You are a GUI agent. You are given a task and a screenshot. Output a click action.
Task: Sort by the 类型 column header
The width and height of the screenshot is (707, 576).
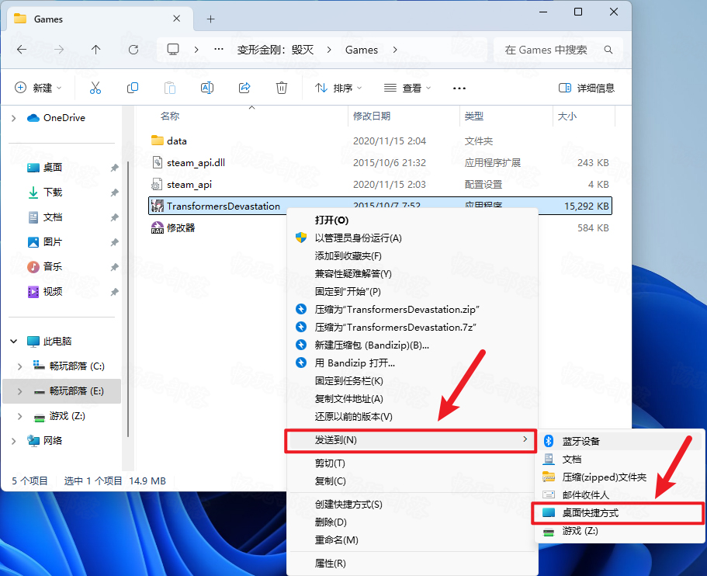(x=474, y=116)
